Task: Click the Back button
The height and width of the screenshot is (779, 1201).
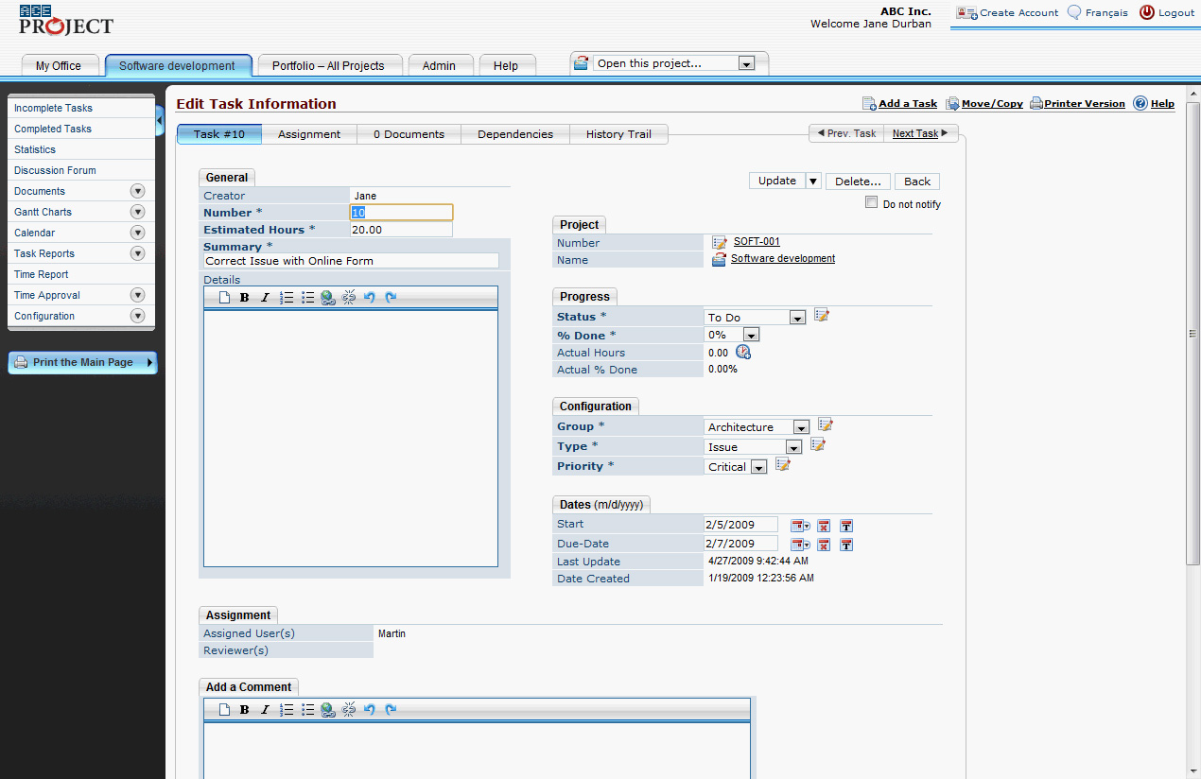Action: coord(917,182)
